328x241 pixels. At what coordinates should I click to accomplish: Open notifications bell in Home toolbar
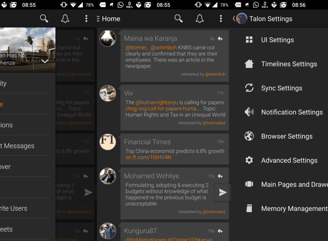pos(200,18)
